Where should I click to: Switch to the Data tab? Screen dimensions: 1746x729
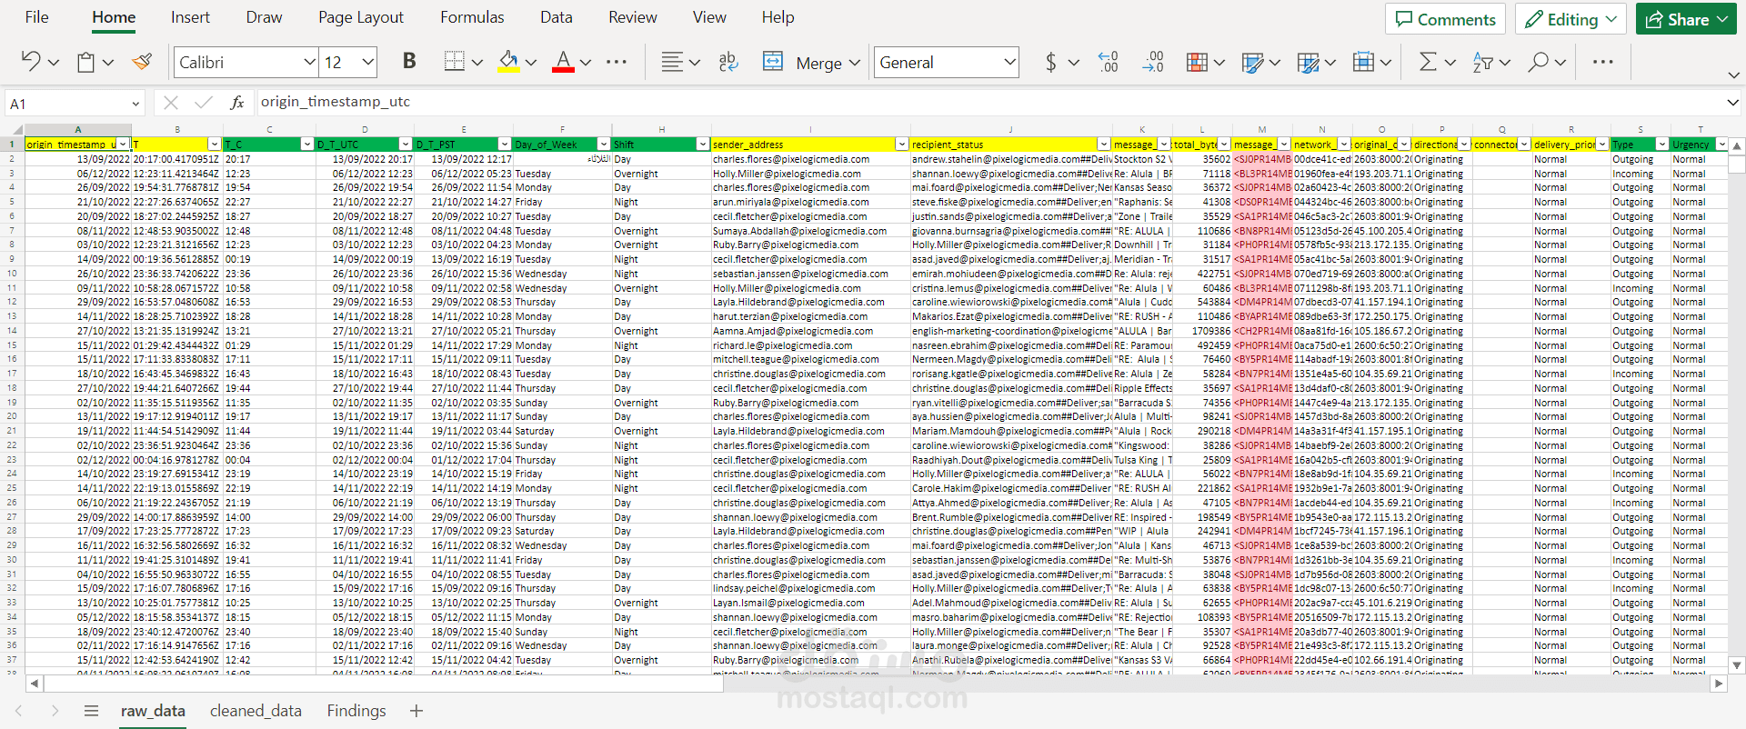tap(557, 17)
